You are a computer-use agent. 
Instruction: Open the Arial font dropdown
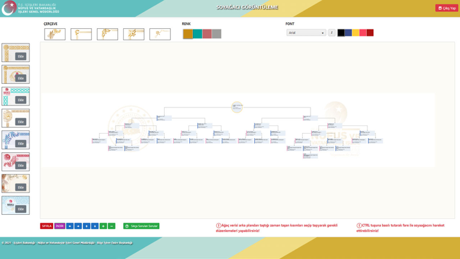point(306,33)
